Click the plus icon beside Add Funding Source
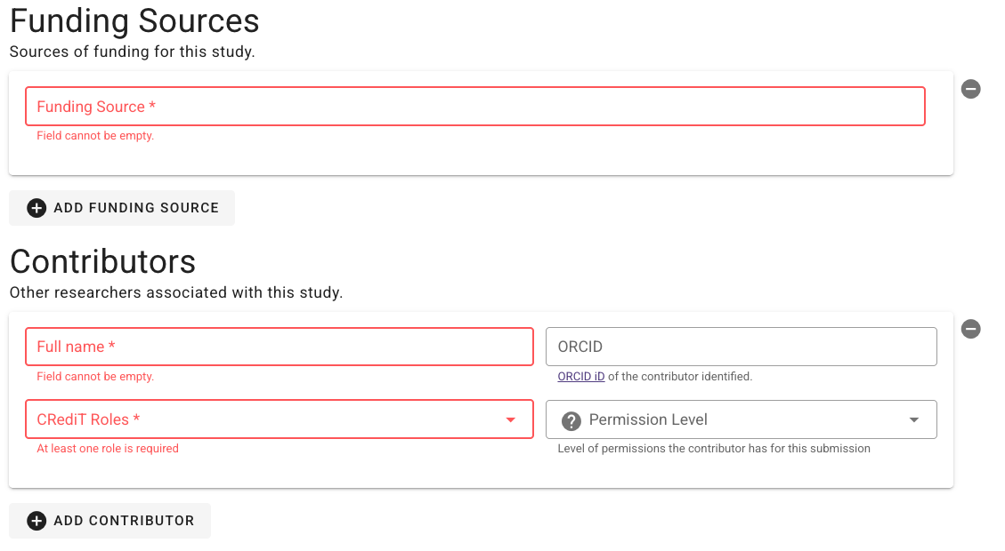1005x551 pixels. tap(36, 208)
